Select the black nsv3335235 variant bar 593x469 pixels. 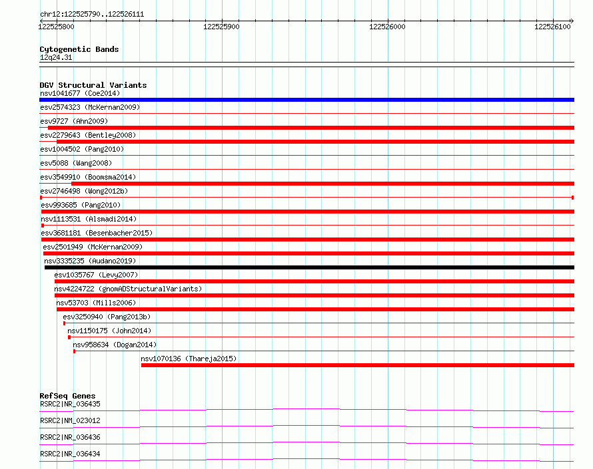309,267
